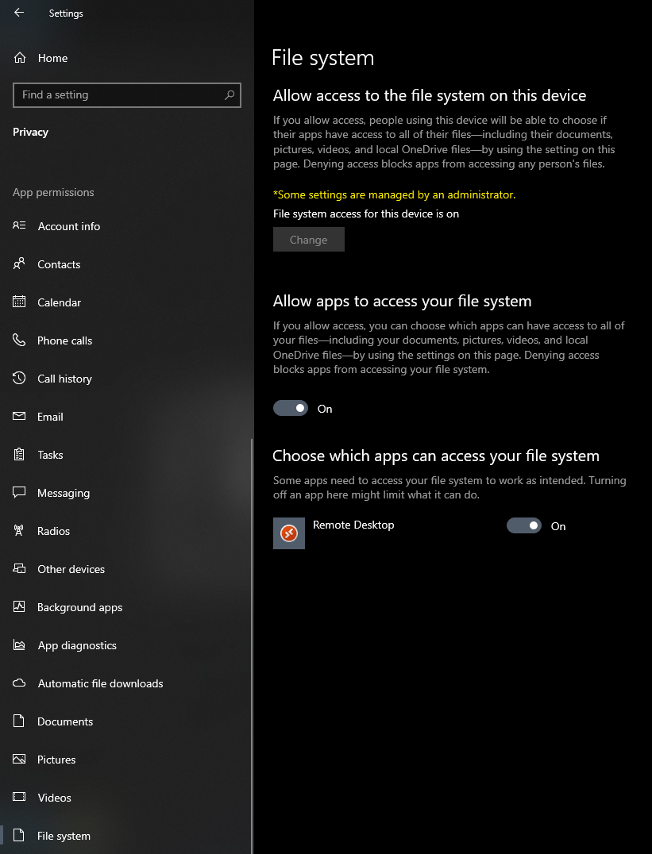Click the Find a setting search box
This screenshot has height=854, width=652.
(x=126, y=94)
